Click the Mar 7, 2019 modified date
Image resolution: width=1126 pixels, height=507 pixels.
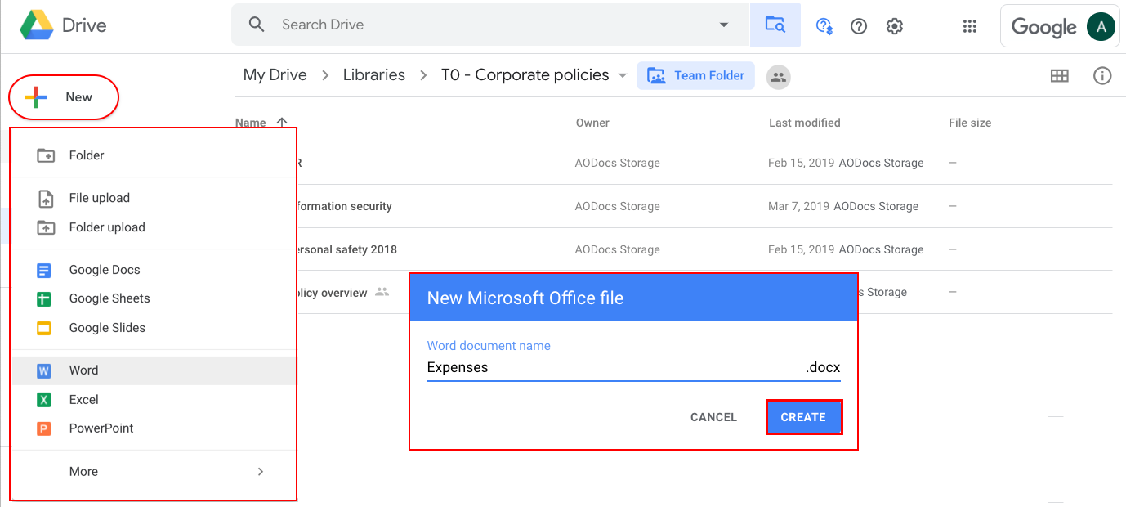pyautogui.click(x=798, y=206)
